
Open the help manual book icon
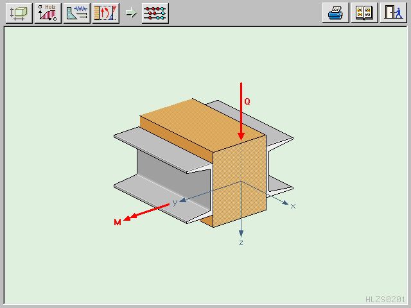click(364, 13)
